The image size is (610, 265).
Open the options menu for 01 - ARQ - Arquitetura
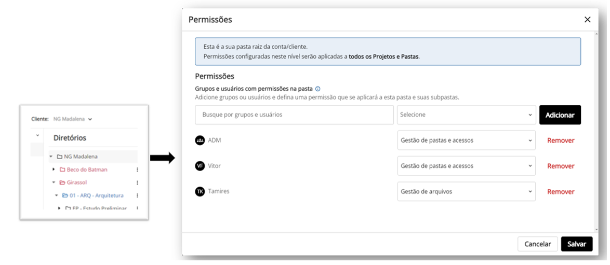tap(137, 196)
